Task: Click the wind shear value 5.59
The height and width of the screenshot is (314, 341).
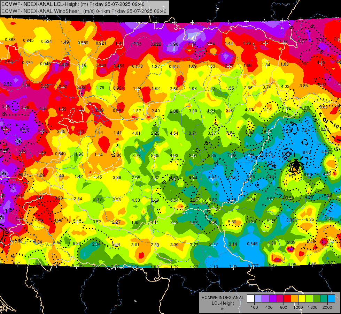Action: pyautogui.click(x=232, y=222)
